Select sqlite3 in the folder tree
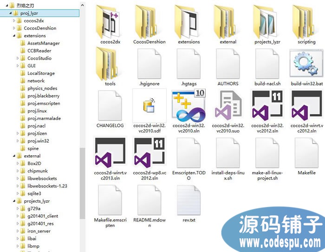 click(x=34, y=193)
